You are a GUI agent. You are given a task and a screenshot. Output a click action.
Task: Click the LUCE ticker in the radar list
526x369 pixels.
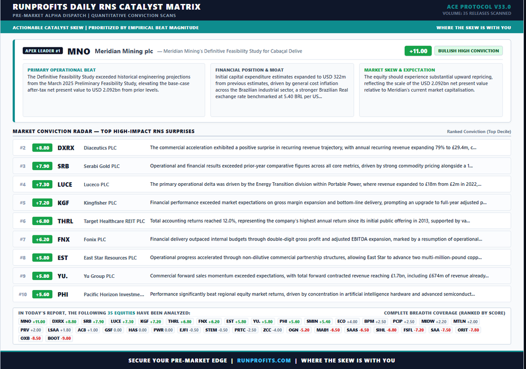tap(65, 184)
